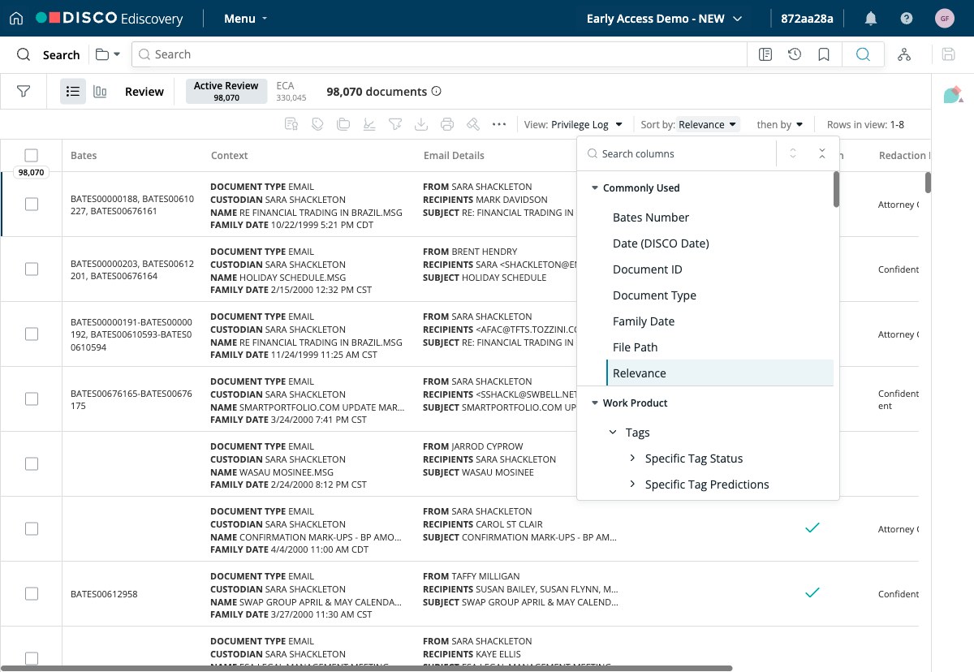Viewport: 974px width, 672px height.
Task: Click the mass tag icon
Action: pyautogui.click(x=317, y=124)
